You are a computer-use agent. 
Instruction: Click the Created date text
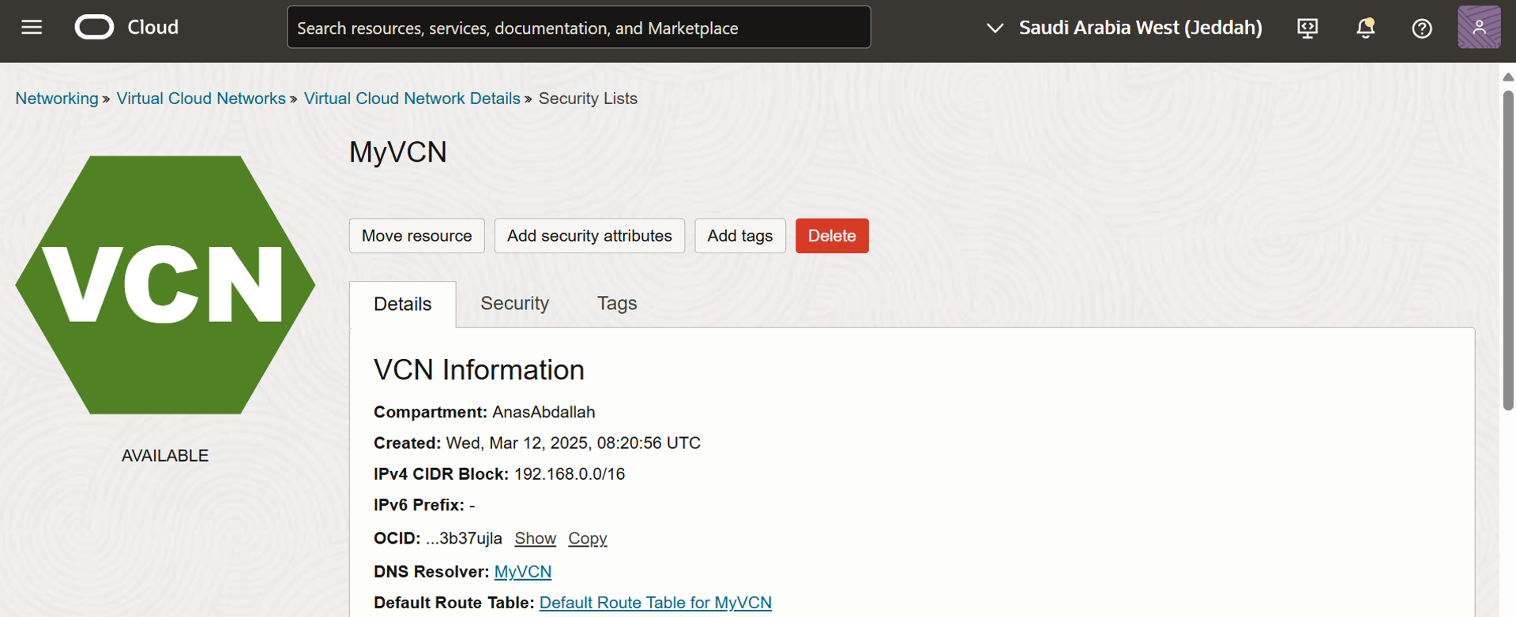pyautogui.click(x=573, y=443)
